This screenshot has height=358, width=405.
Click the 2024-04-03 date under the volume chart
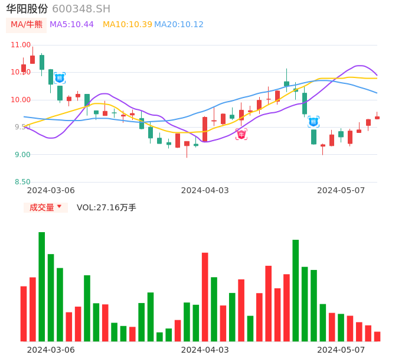click(x=205, y=350)
